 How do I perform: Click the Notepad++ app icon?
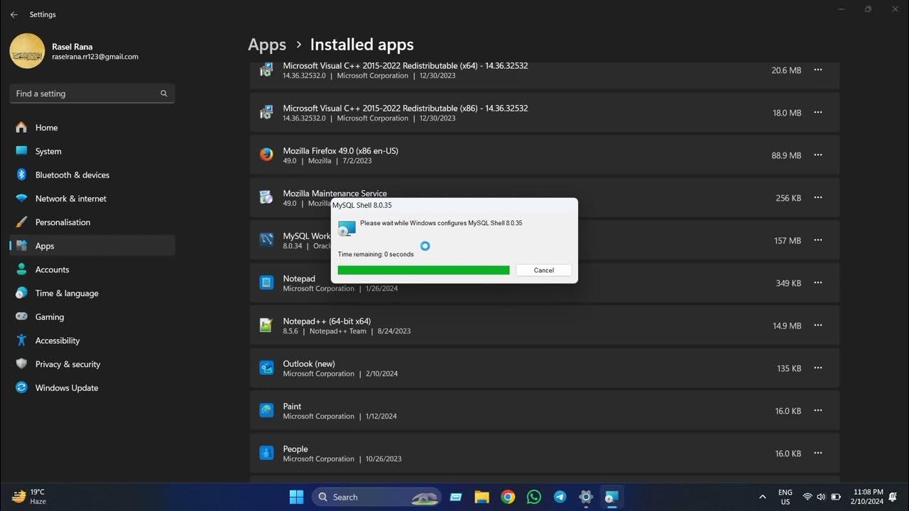[266, 325]
